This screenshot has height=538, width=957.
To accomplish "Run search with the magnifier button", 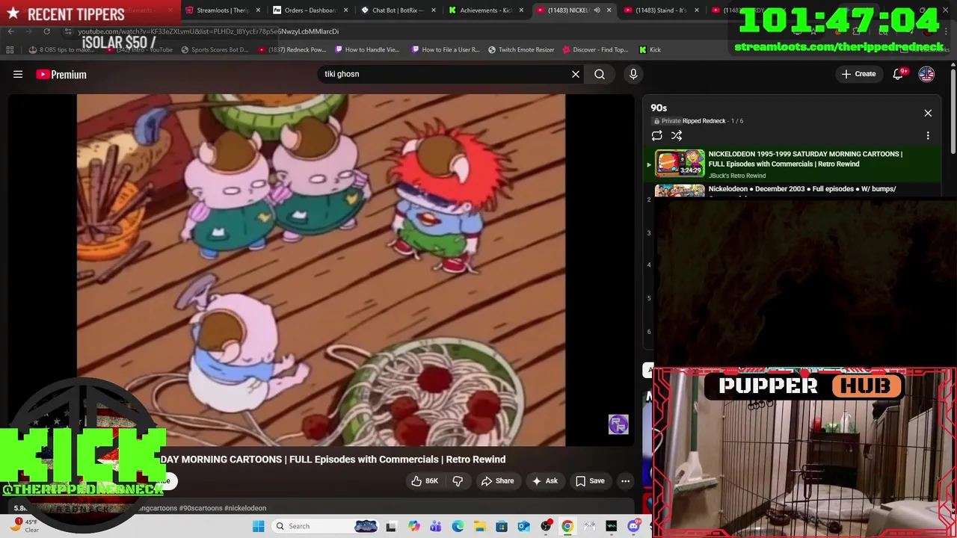I will coord(600,74).
